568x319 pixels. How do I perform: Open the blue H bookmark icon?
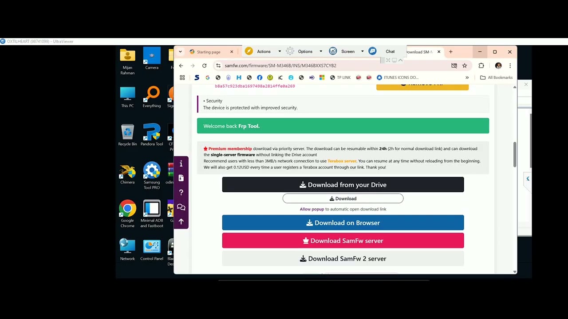point(239,78)
